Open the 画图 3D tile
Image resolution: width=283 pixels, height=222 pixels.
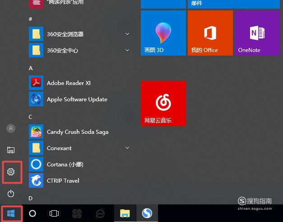point(163,33)
